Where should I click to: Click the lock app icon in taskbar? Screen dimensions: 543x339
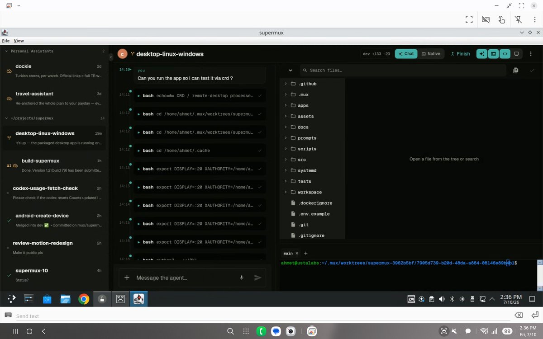[102, 299]
